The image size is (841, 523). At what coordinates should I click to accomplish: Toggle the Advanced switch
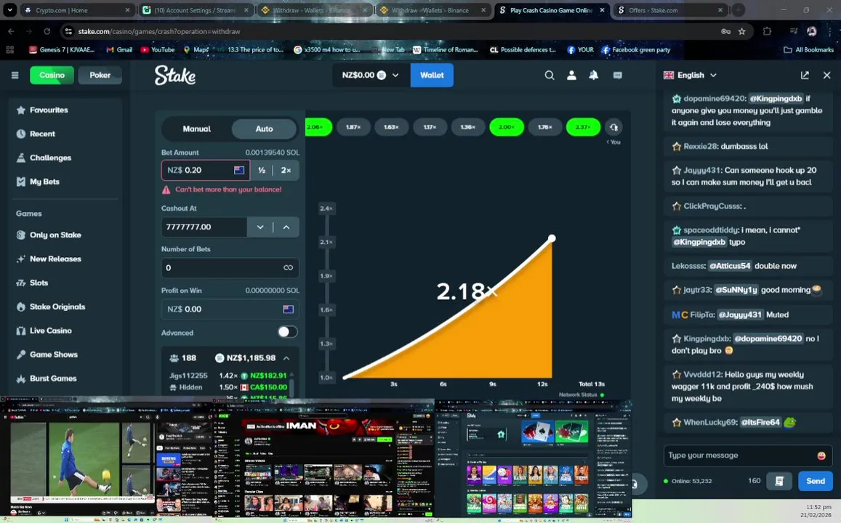[x=287, y=332]
